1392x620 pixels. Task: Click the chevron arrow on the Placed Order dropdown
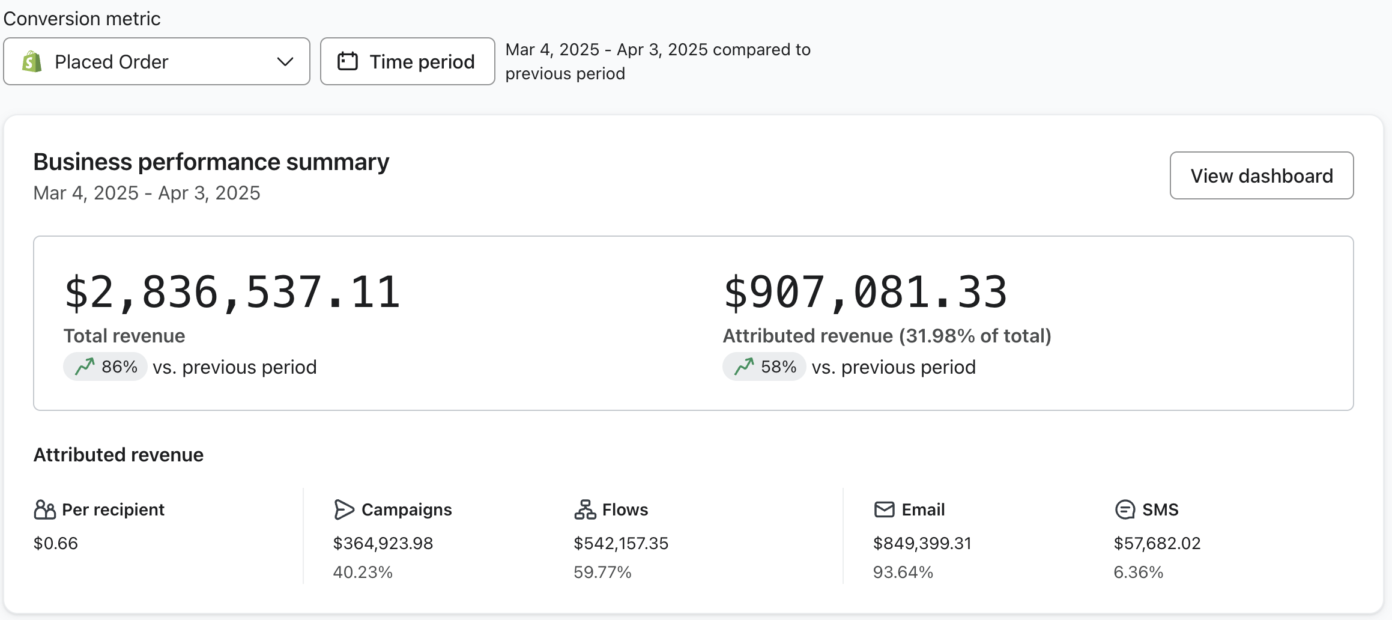tap(285, 61)
